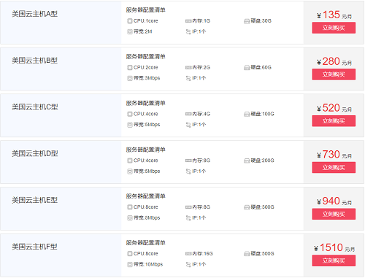Click 立刻购买 for the 280 yuan plan
The width and height of the screenshot is (365, 278).
(x=334, y=74)
